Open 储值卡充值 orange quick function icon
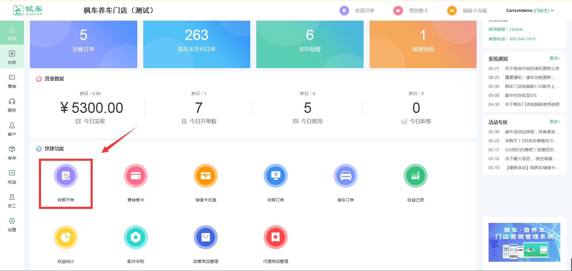The height and width of the screenshot is (271, 572). click(206, 176)
